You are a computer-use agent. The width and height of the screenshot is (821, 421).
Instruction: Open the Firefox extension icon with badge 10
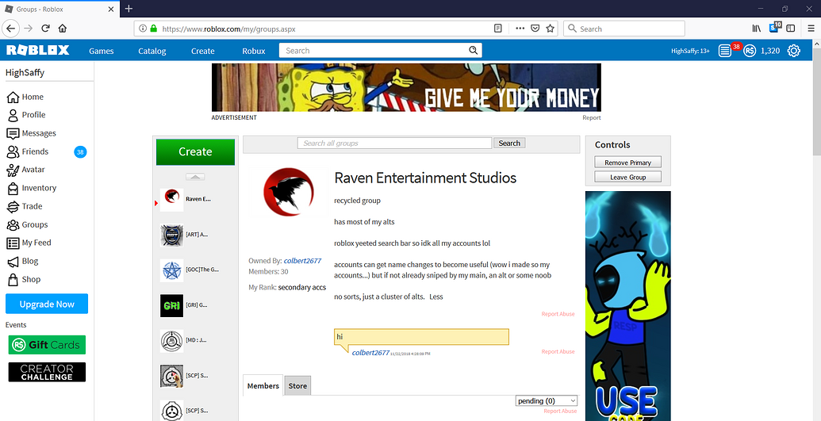[775, 28]
